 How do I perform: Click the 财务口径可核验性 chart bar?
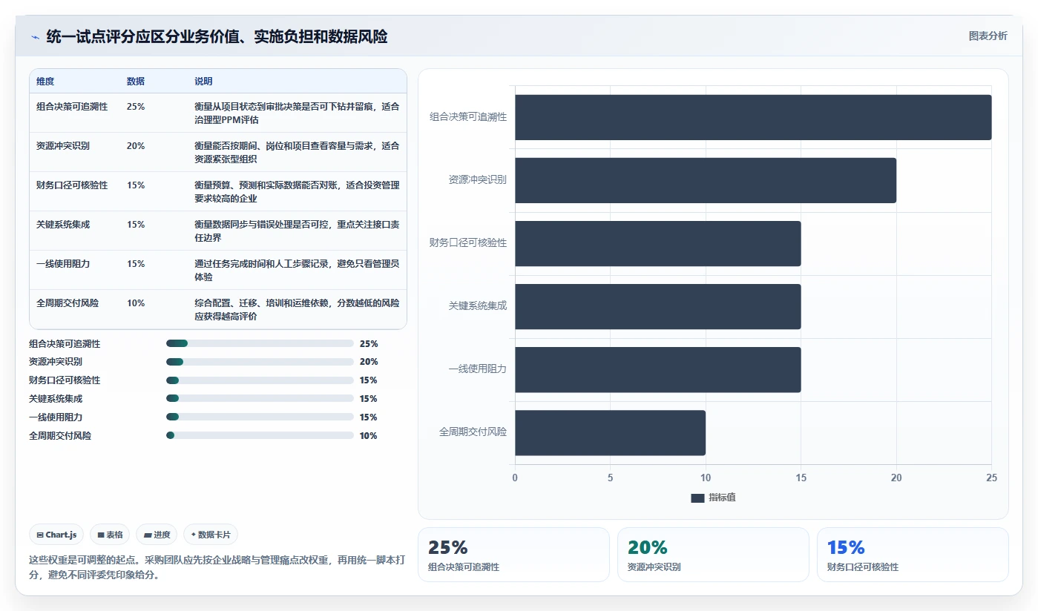click(x=658, y=243)
